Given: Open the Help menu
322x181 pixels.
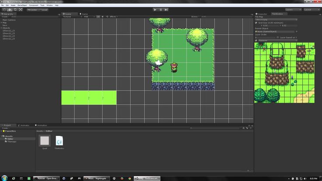Looking at the screenshot, I should 57,5.
